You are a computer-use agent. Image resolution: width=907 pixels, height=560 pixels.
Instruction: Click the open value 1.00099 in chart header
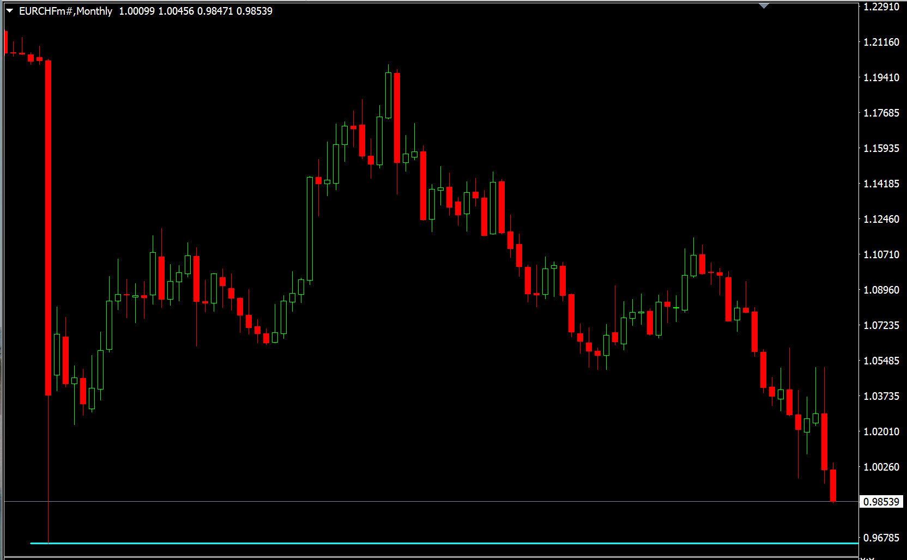(x=137, y=11)
